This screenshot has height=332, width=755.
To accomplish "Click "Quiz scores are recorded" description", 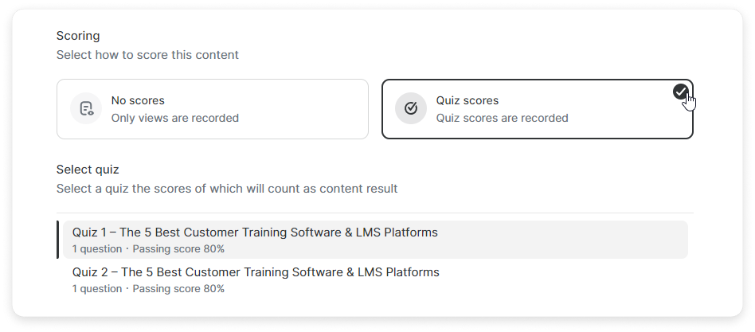I will tap(502, 118).
